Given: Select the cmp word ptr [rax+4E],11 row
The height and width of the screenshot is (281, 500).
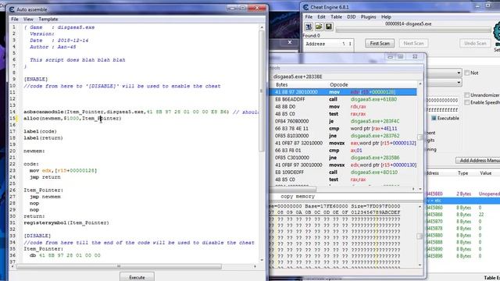Looking at the screenshot, I should 343,129.
